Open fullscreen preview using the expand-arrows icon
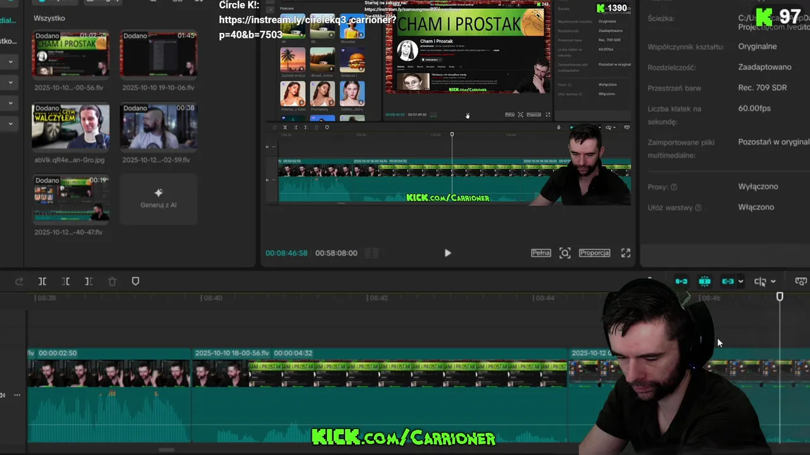 pos(625,253)
